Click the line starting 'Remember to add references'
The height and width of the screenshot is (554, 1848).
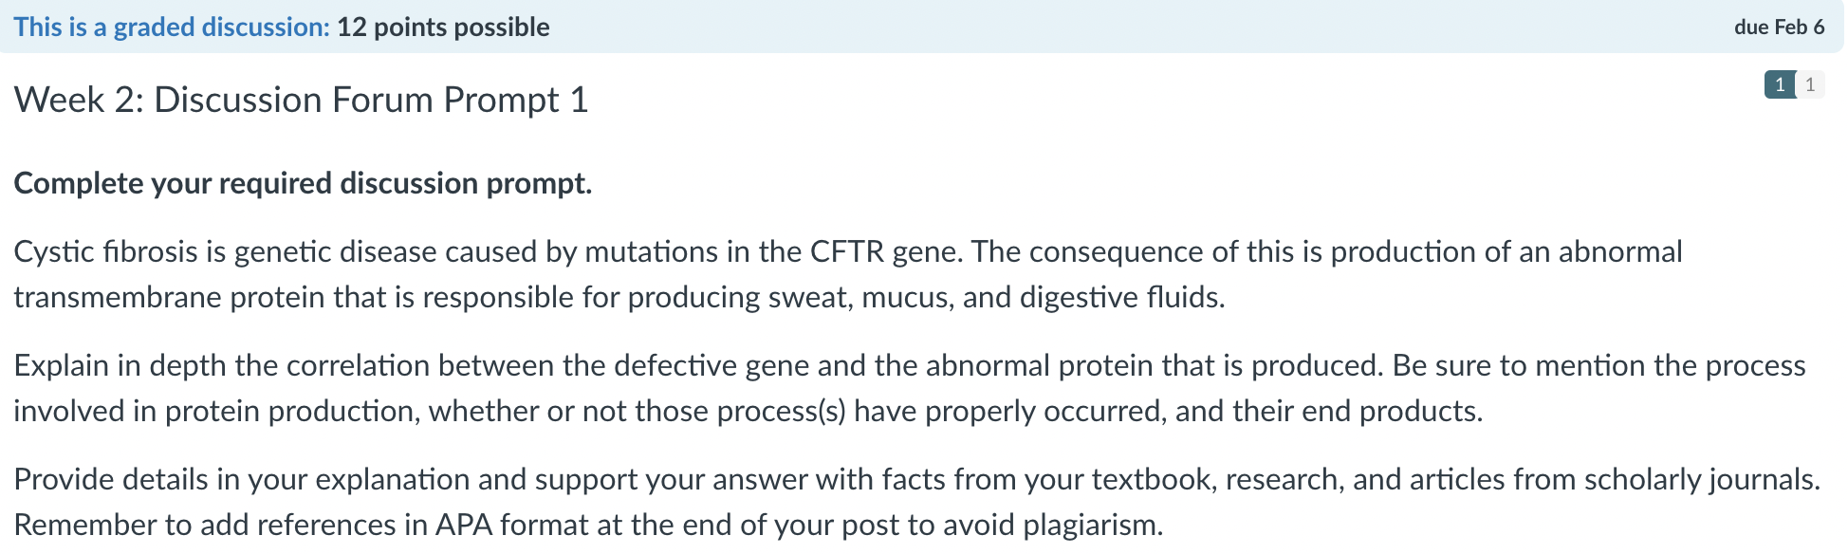[x=588, y=525]
